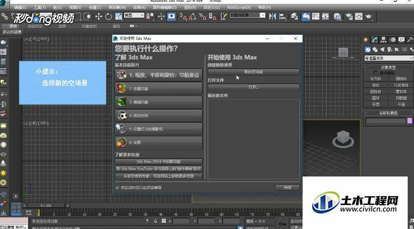
Task: Click the Align tool icon
Action: 282,16
